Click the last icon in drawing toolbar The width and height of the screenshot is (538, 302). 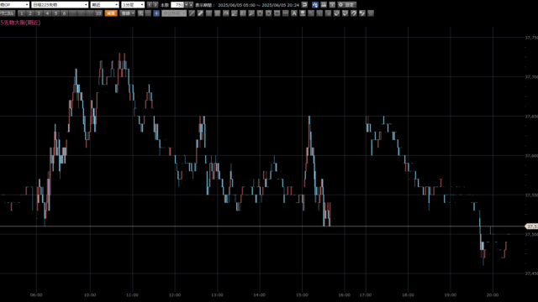[x=371, y=13]
